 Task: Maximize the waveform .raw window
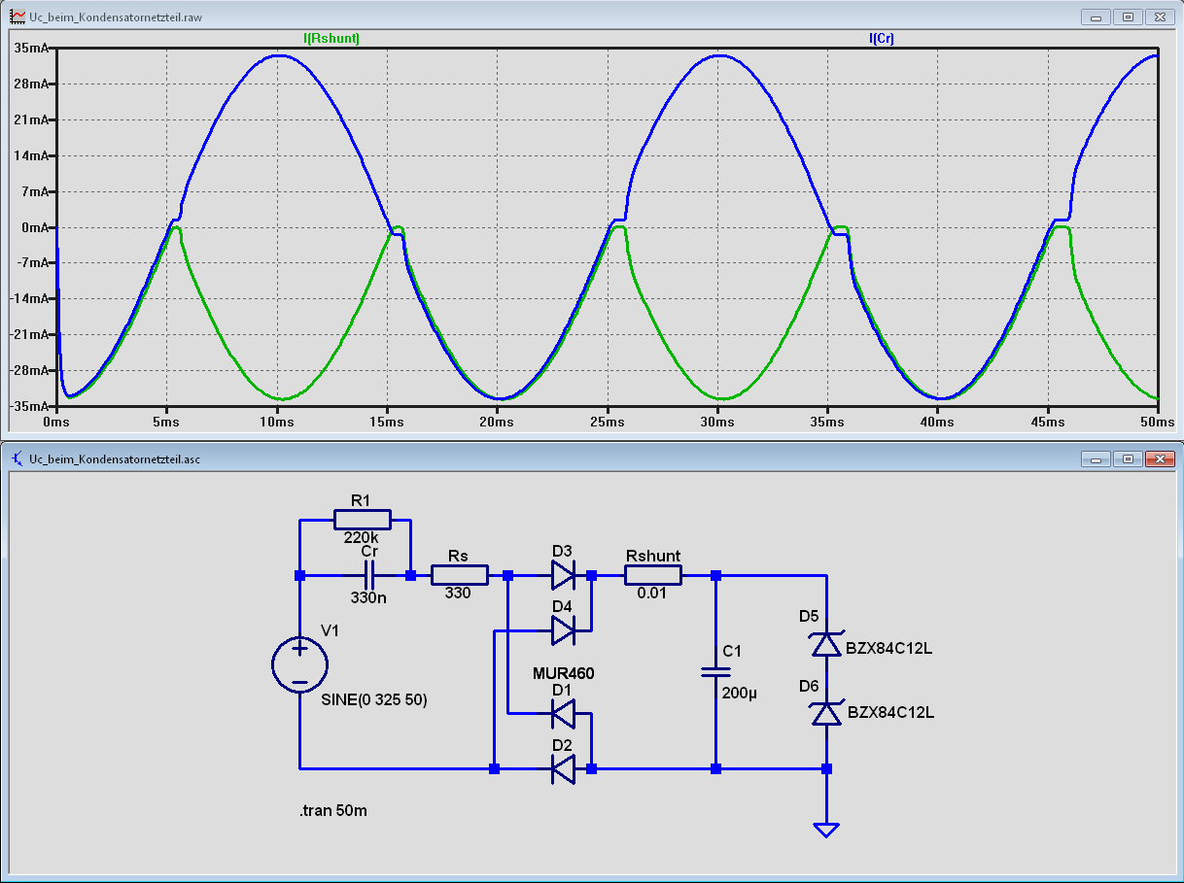[1128, 17]
